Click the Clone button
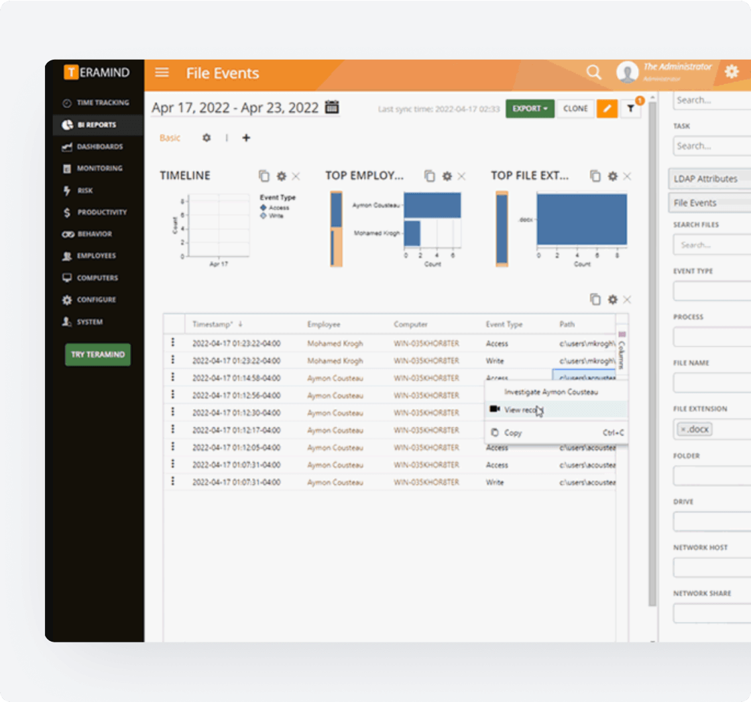Screen dimensions: 751x702 coord(575,108)
